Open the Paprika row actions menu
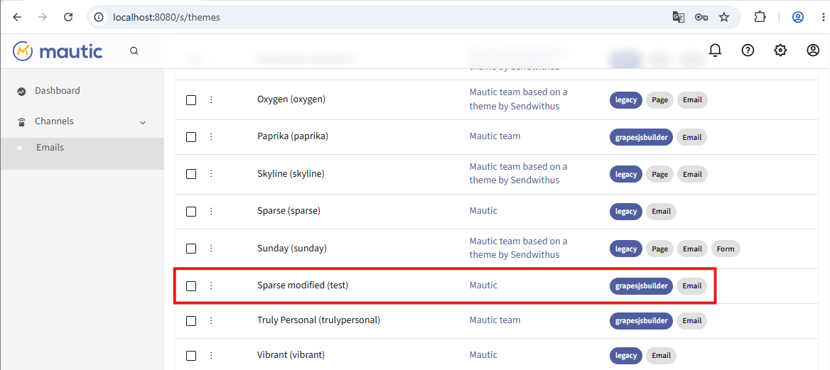This screenshot has height=370, width=830. pyautogui.click(x=211, y=136)
